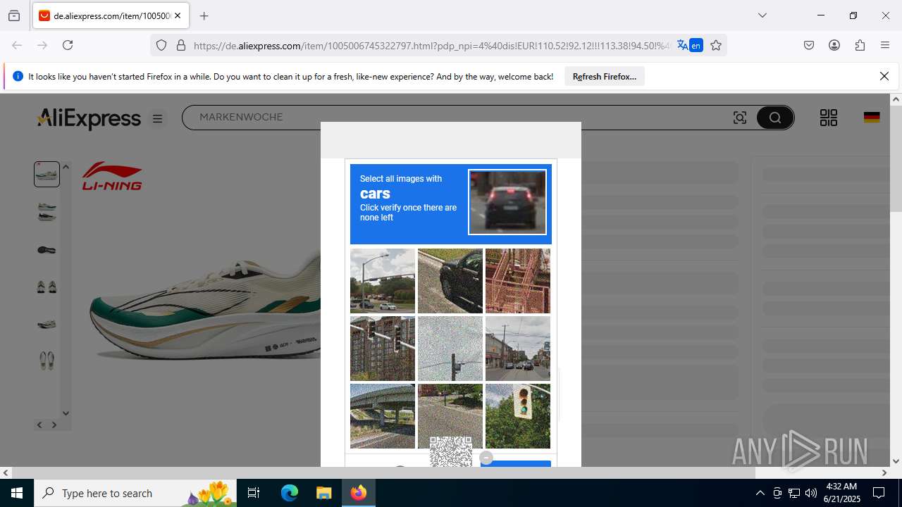Select the third shoe sole thumbnail

(x=47, y=250)
